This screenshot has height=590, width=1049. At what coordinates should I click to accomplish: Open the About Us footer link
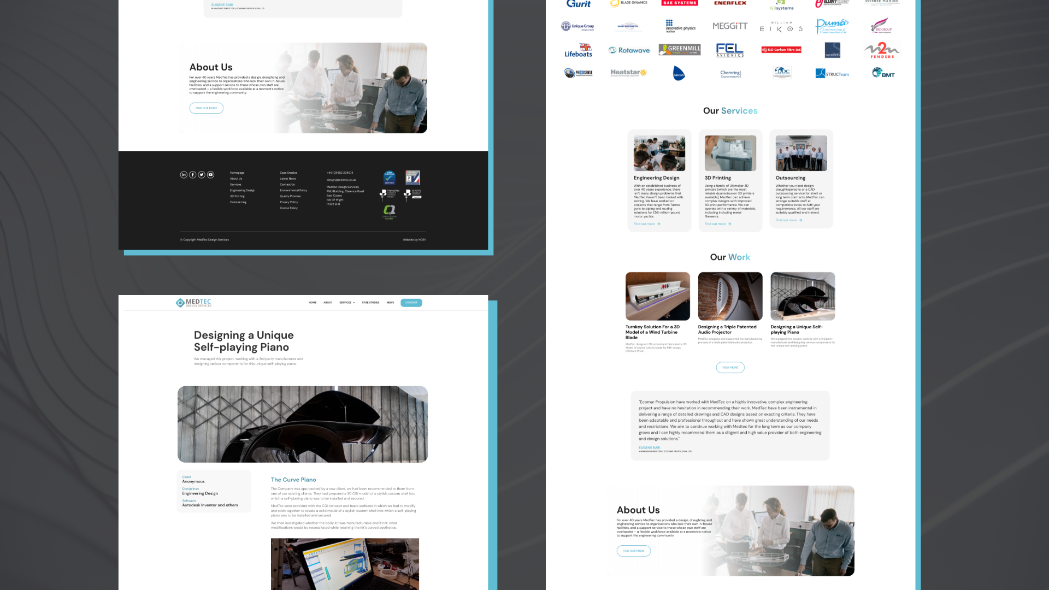pos(236,179)
